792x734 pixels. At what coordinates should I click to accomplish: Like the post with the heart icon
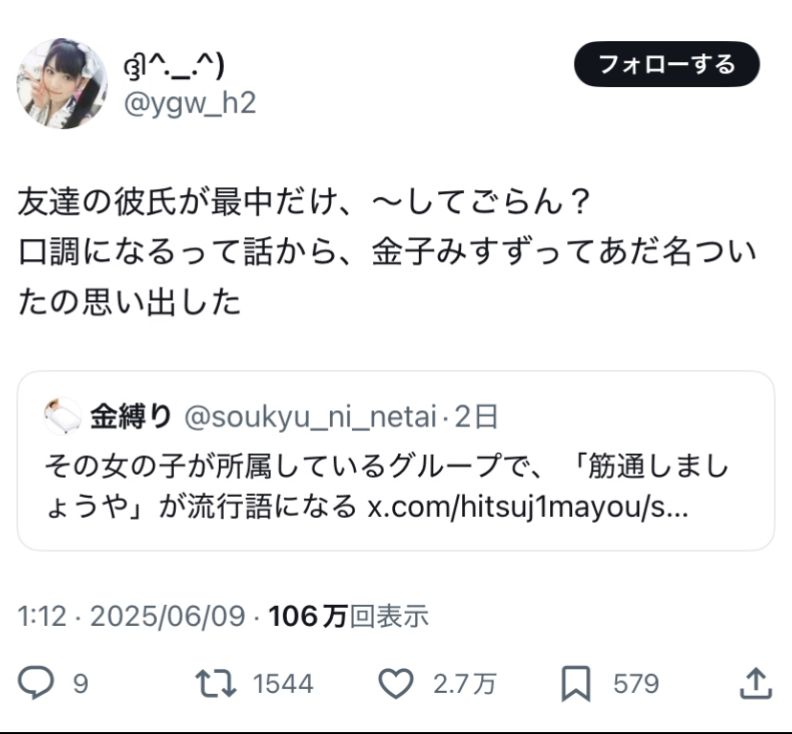[394, 682]
